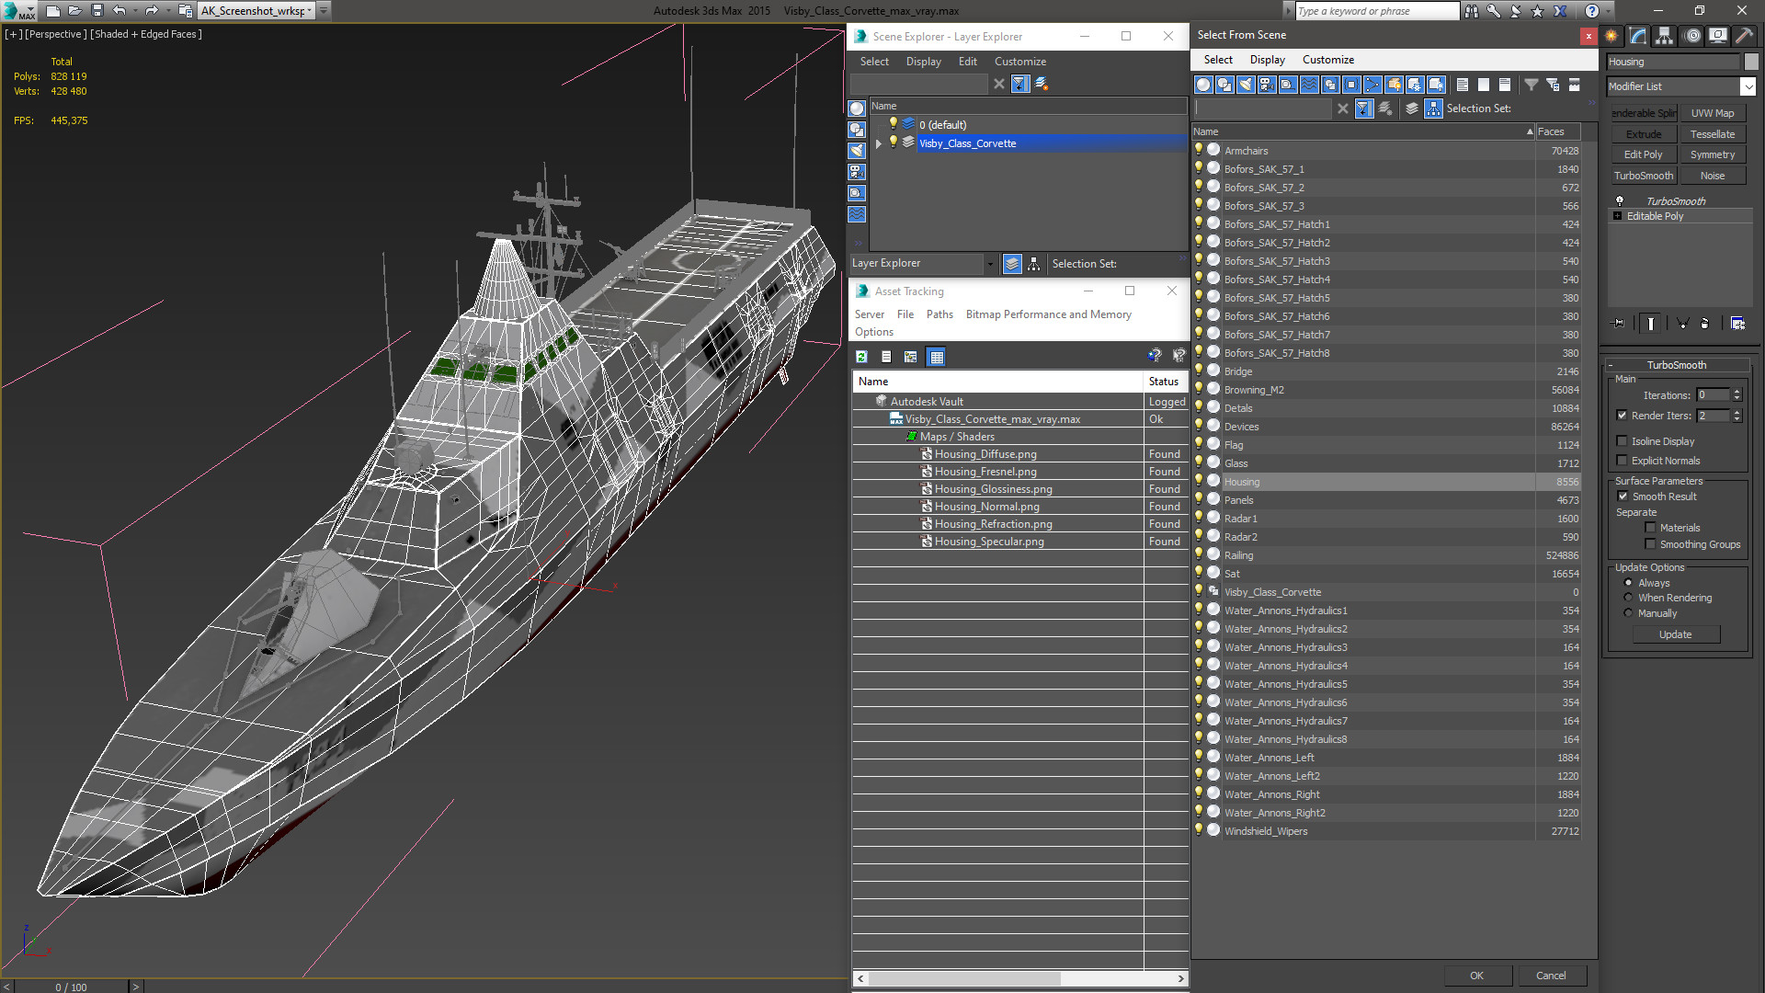This screenshot has height=993, width=1765.
Task: Click the Housing object color swatch
Action: 1751,62
